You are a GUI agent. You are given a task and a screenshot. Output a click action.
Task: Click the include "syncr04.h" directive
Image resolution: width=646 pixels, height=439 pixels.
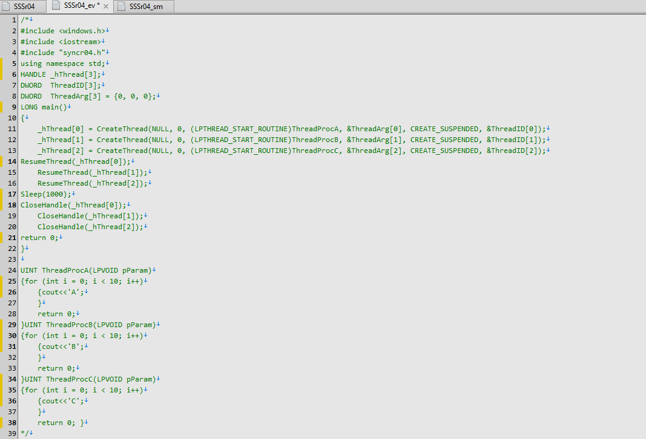pos(64,52)
